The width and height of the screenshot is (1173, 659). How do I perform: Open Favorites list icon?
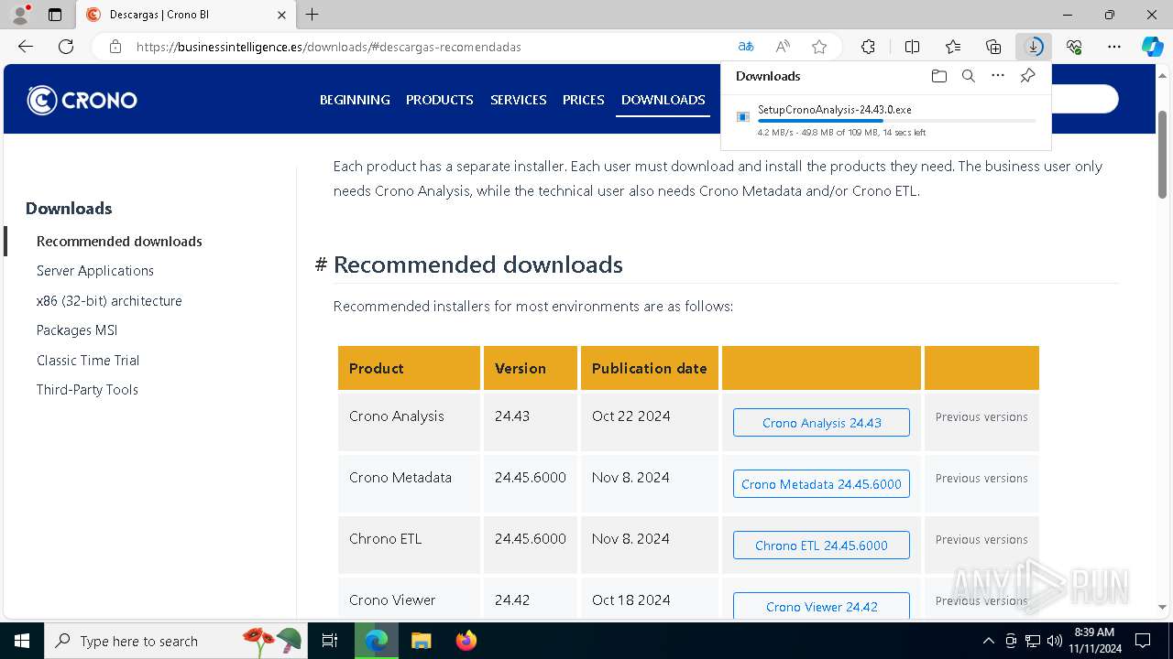pos(953,47)
